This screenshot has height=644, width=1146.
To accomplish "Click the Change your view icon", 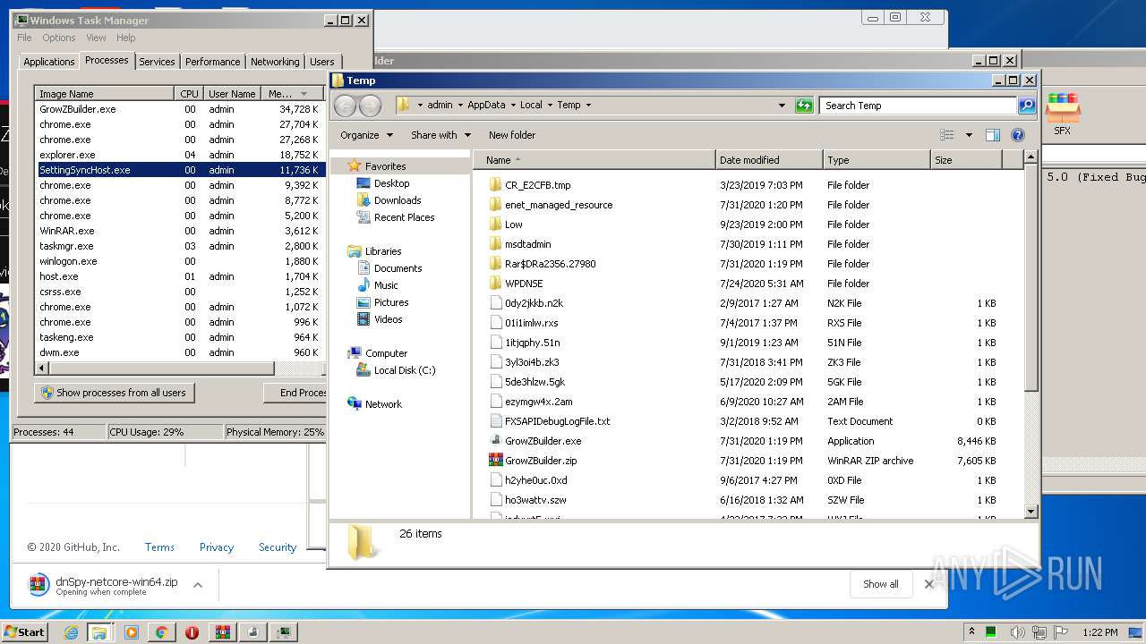I will 947,135.
